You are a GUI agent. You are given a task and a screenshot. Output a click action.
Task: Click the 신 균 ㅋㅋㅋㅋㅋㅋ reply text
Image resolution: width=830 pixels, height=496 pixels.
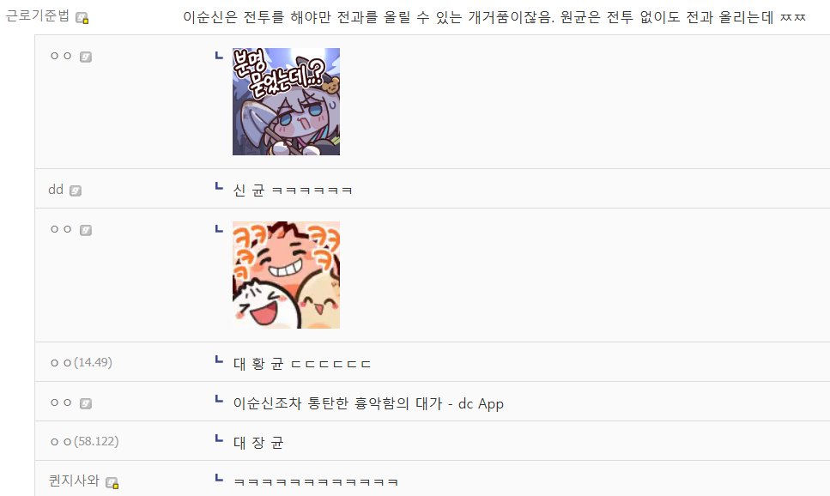[293, 190]
